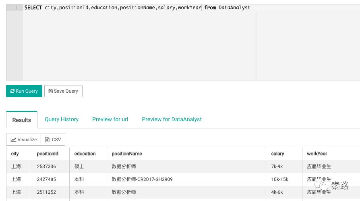The height and width of the screenshot is (201, 360).
Task: Click line number 1 in editor gutter
Action: pos(16,8)
